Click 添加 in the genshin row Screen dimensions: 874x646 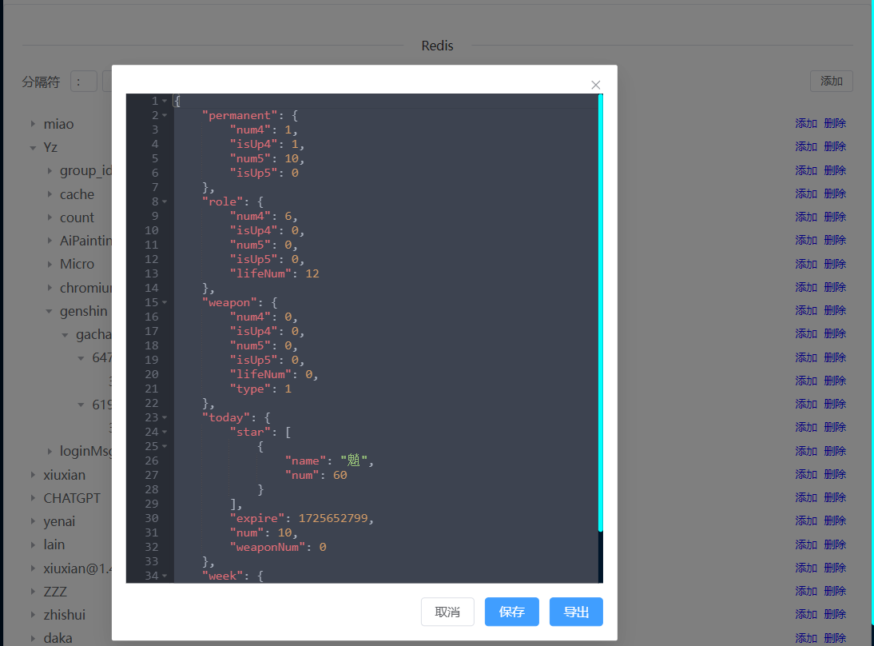806,310
